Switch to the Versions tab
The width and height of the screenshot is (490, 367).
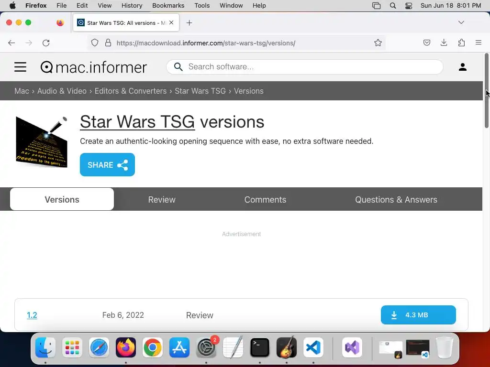pyautogui.click(x=62, y=199)
